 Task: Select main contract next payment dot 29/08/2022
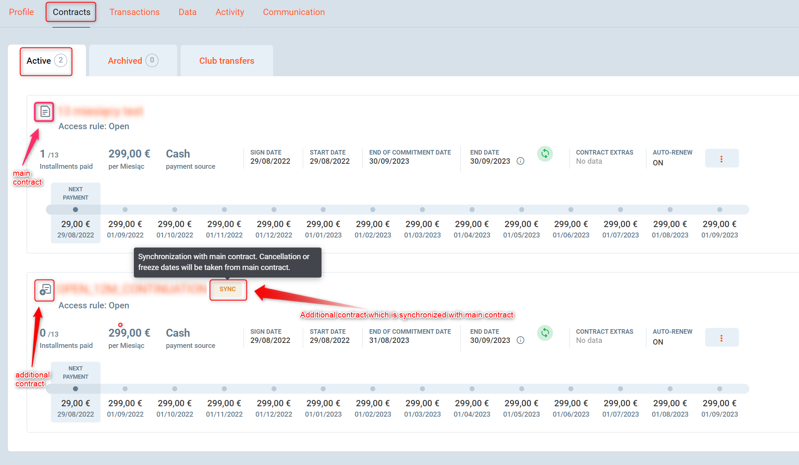[x=75, y=210]
